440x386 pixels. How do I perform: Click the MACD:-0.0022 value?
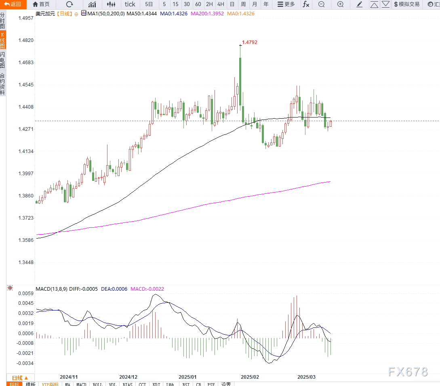coord(147,289)
